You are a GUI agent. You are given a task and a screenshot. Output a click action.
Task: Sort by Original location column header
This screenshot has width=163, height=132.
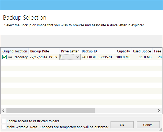coord(15,51)
